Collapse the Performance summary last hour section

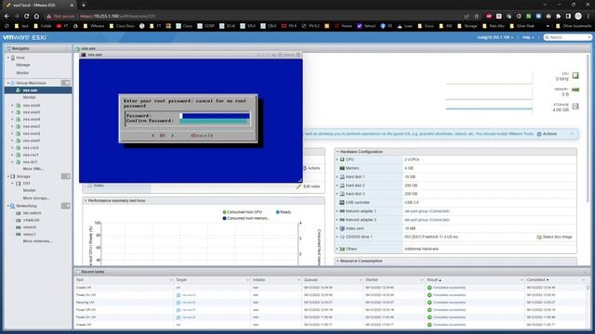[x=86, y=200]
